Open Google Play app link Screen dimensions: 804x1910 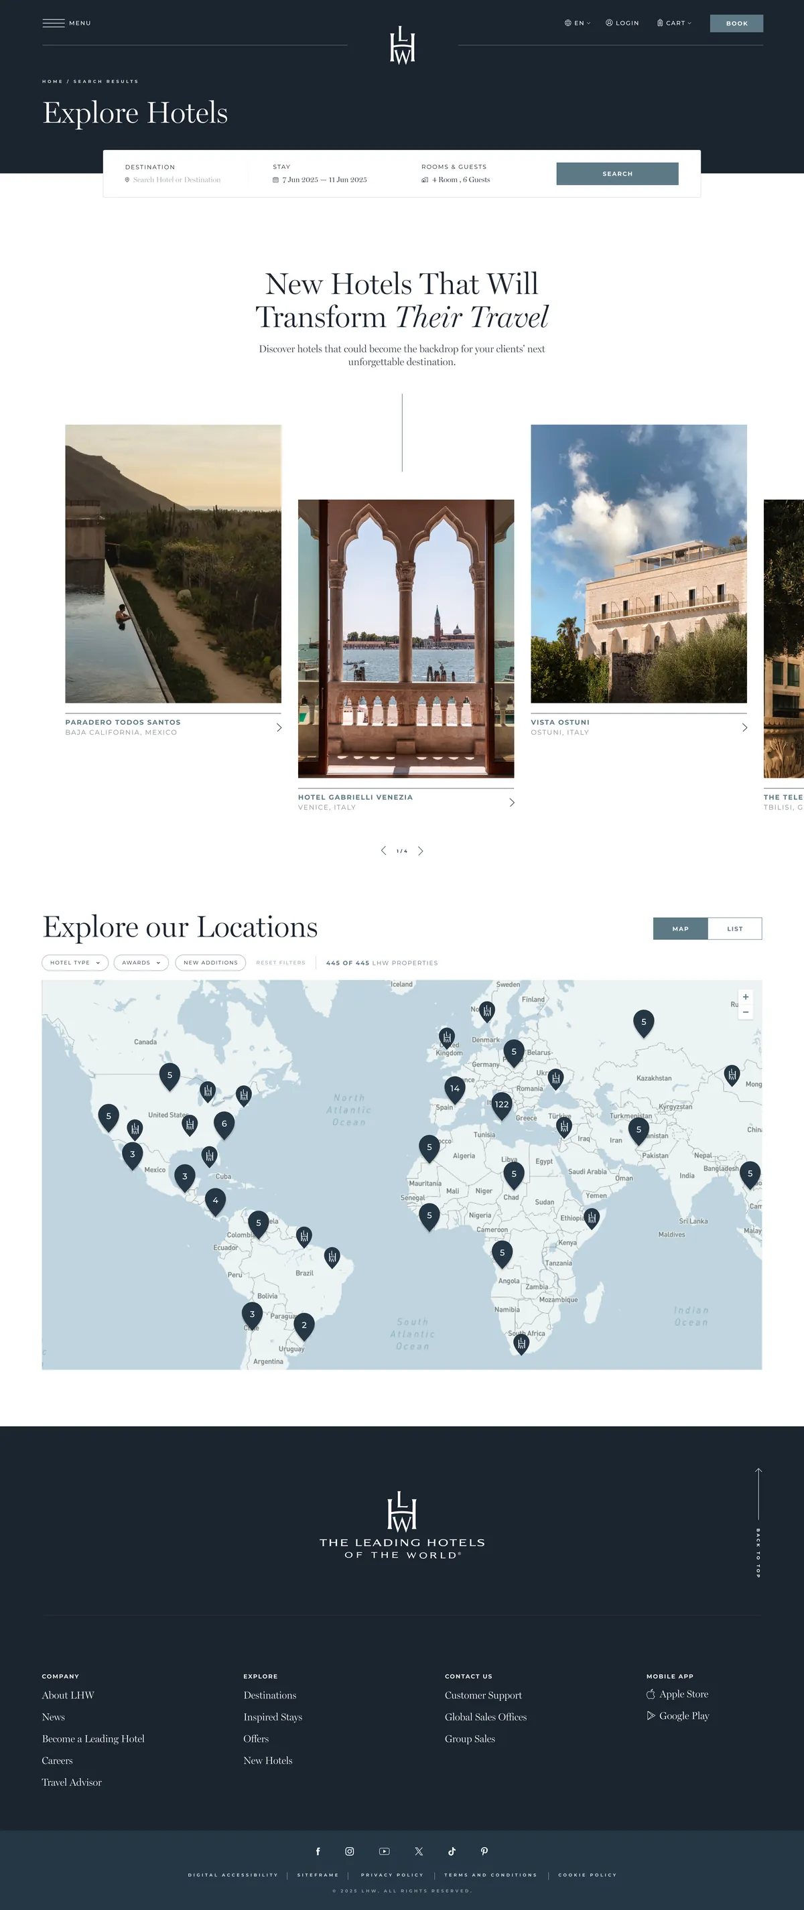[678, 1716]
